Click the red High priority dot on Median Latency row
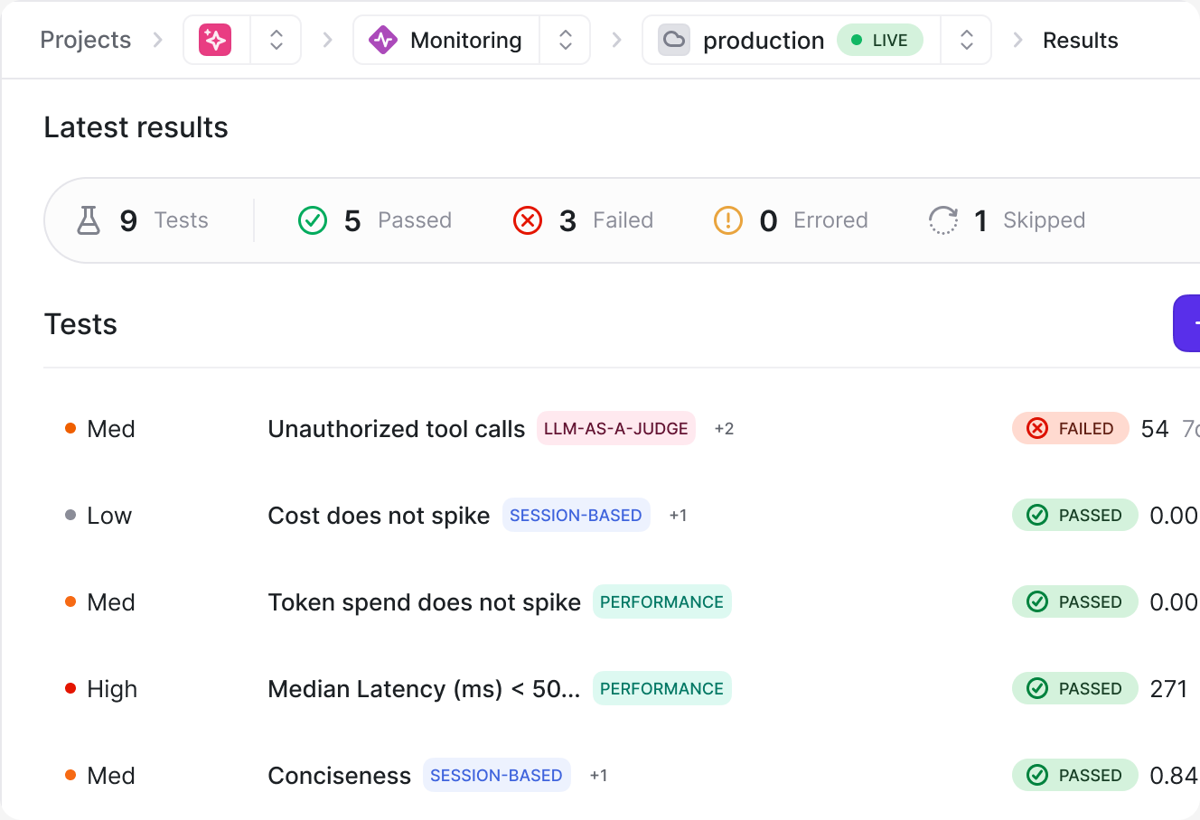Image resolution: width=1200 pixels, height=820 pixels. click(x=70, y=688)
